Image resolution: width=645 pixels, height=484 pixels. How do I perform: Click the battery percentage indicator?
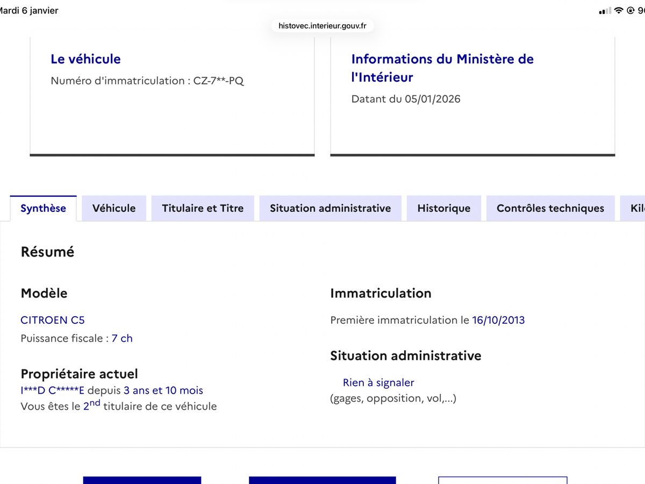click(x=643, y=10)
